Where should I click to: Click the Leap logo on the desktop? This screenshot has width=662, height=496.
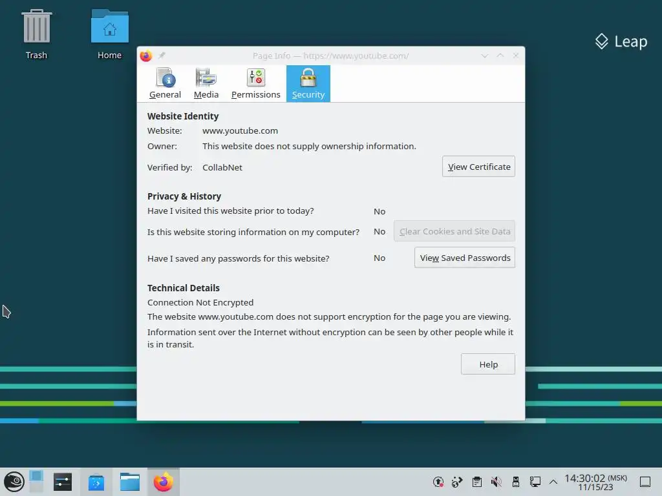click(x=621, y=41)
